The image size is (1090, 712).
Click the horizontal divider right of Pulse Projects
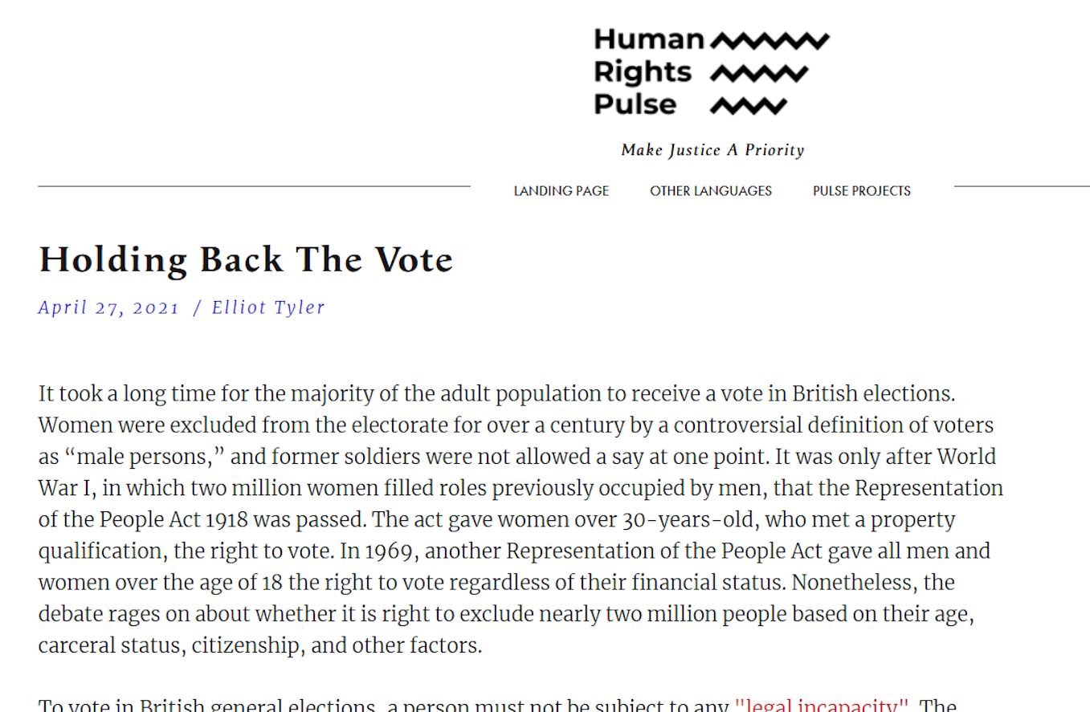1021,186
